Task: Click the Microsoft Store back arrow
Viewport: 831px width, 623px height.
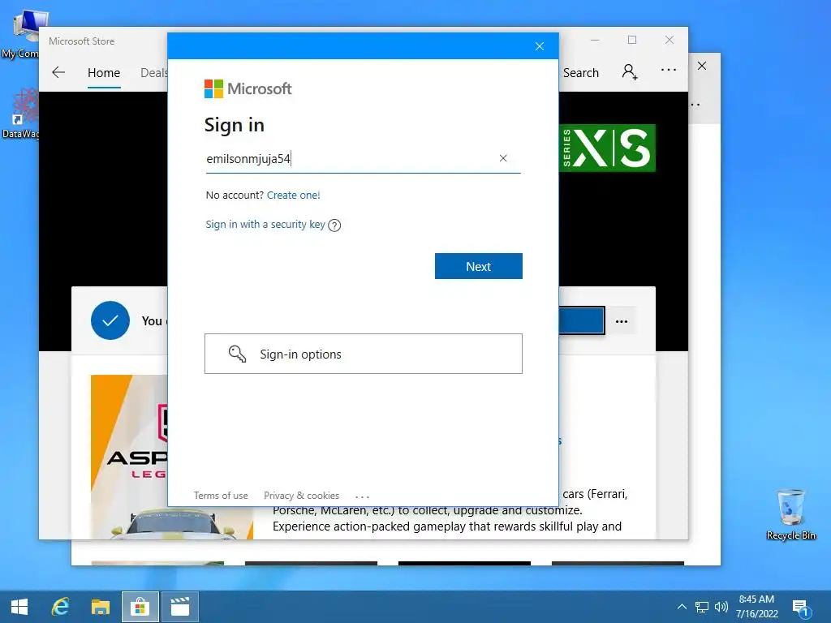Action: [x=58, y=72]
